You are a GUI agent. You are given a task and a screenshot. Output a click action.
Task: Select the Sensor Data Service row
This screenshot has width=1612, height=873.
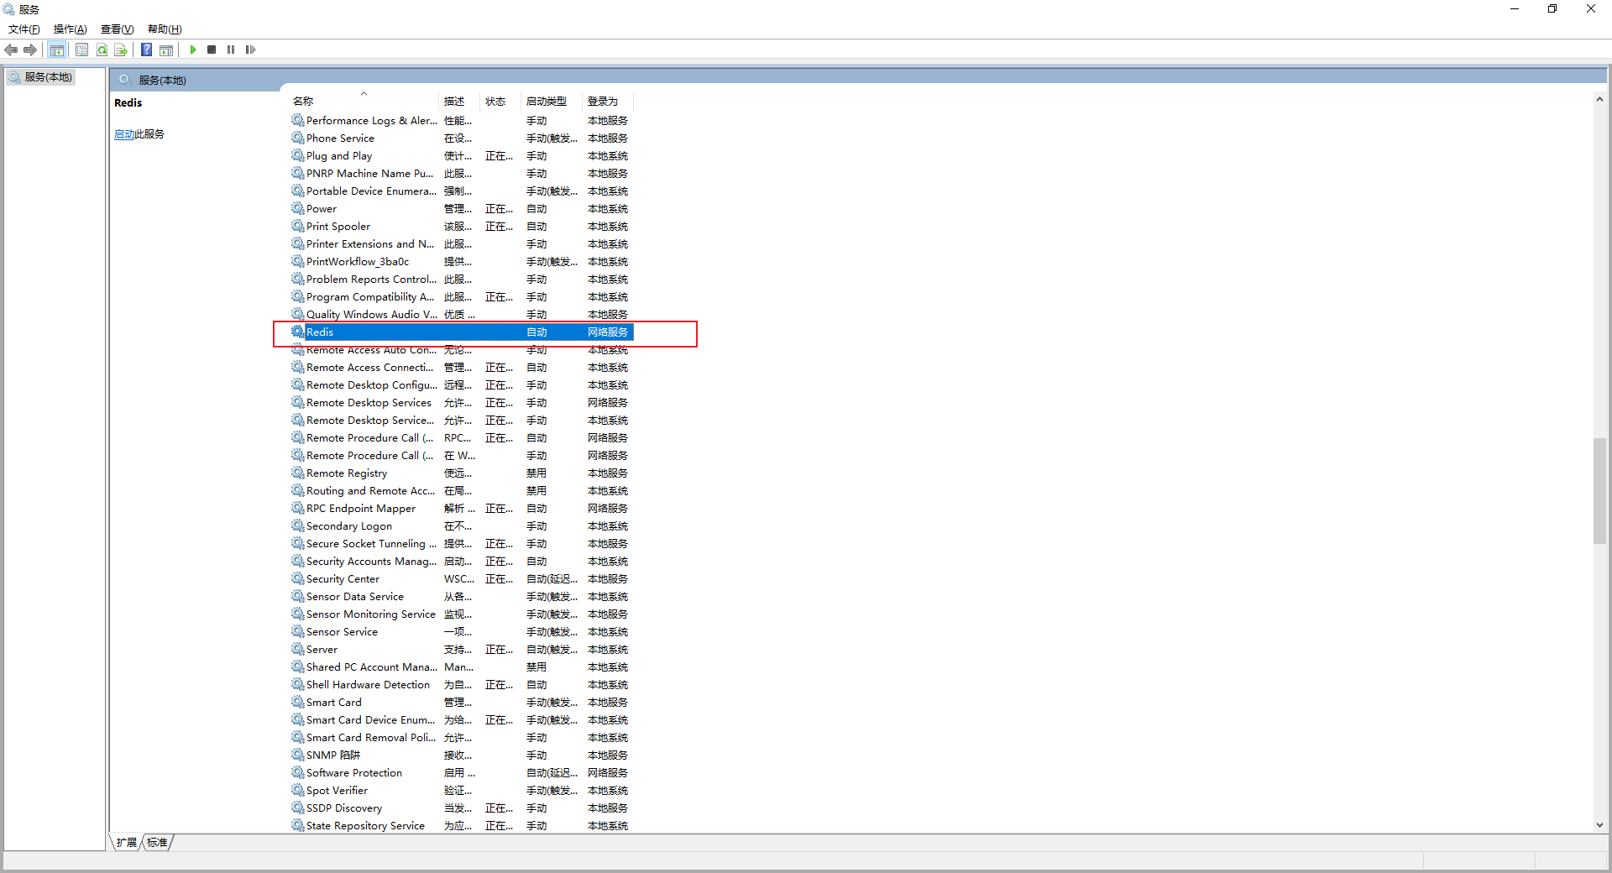click(x=462, y=597)
